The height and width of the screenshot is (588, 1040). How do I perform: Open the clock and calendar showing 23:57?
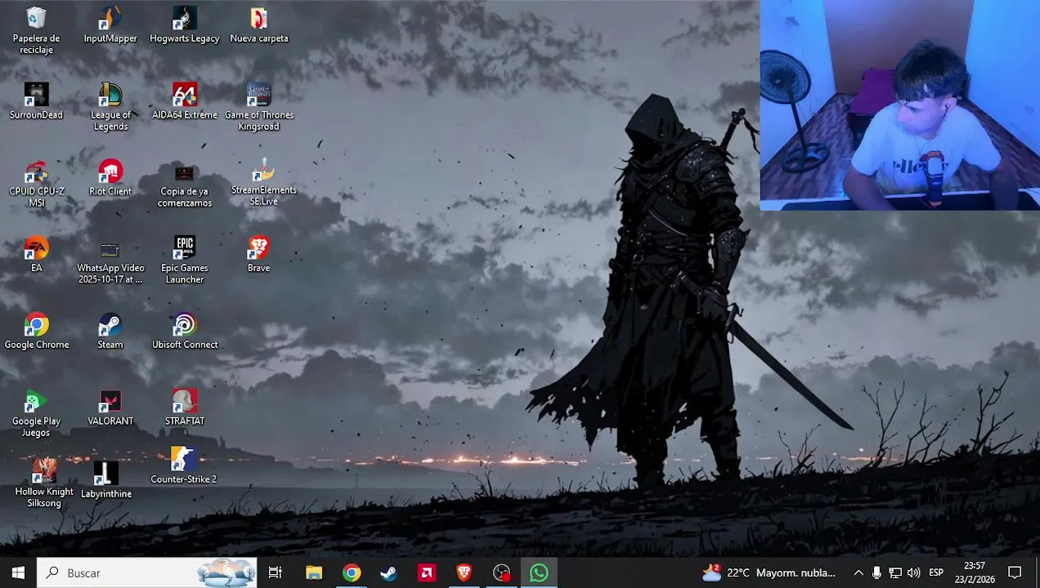pos(975,572)
